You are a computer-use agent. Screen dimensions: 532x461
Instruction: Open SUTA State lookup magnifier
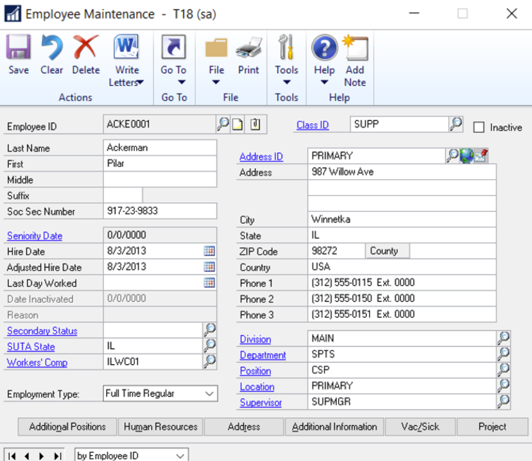pyautogui.click(x=209, y=346)
